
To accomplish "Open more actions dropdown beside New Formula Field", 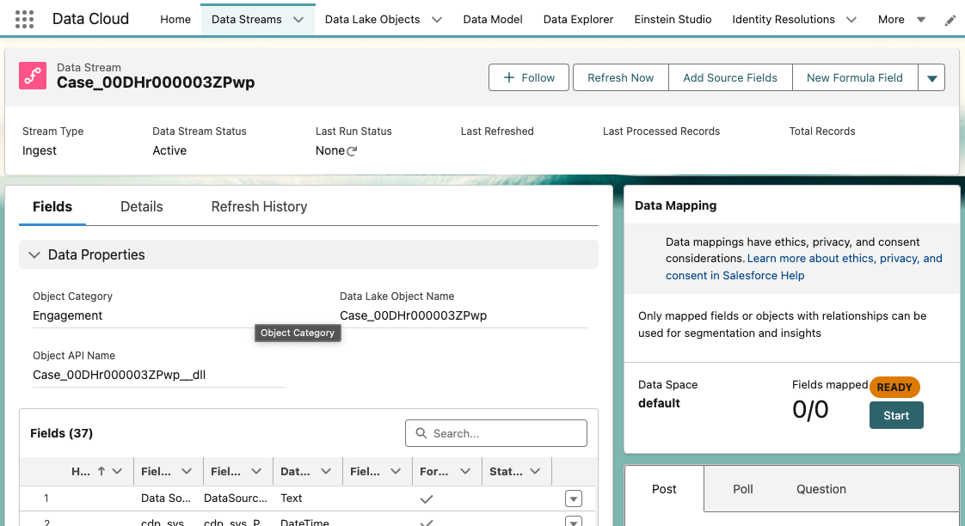I will (931, 77).
